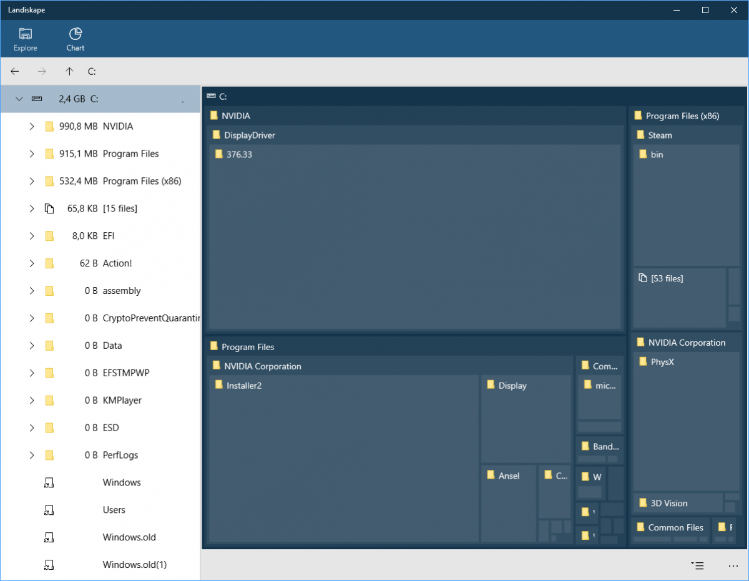Viewport: 749px width, 581px height.
Task: Expand the EFI folder node
Action: pyautogui.click(x=31, y=236)
